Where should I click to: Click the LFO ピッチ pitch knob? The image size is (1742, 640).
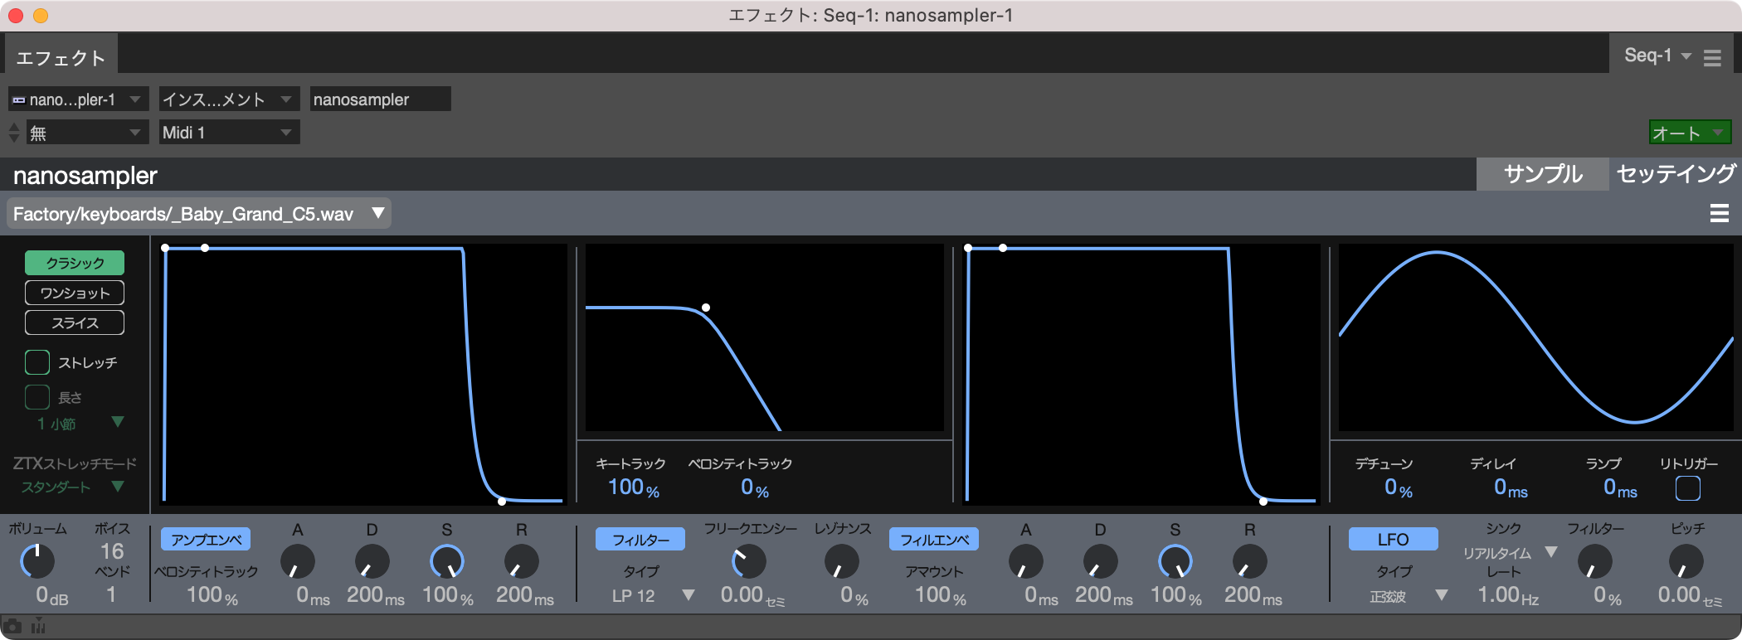[1686, 563]
